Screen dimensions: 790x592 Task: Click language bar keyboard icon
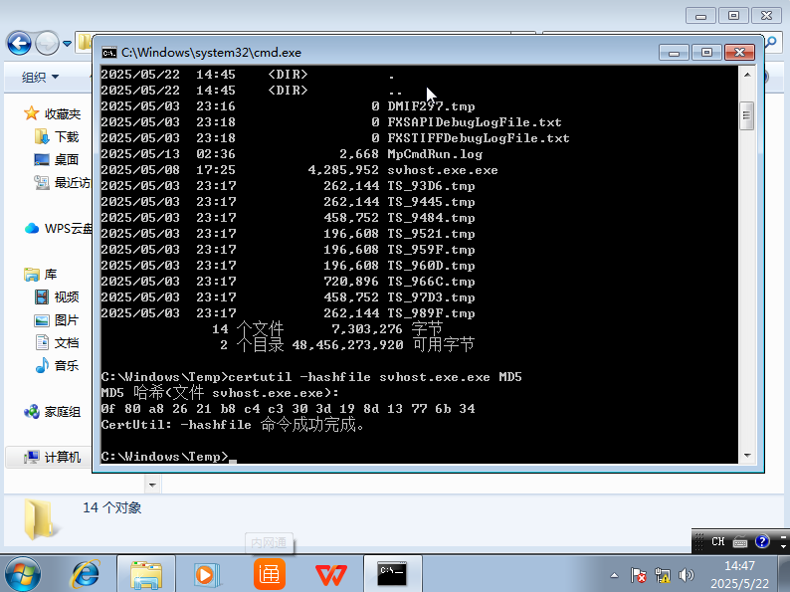(x=740, y=542)
